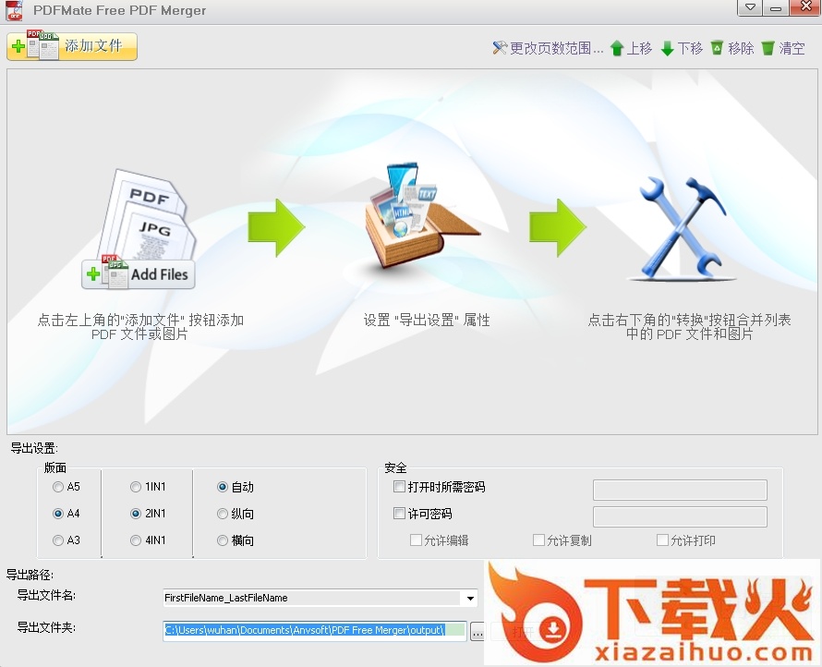822x667 pixels.
Task: Open 更改页数范围 page range settings
Action: 548,49
